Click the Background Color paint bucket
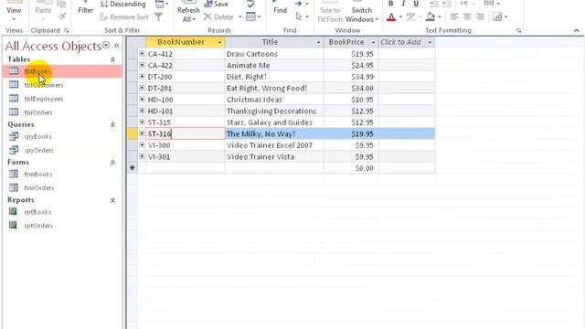This screenshot has height=329, width=585. coord(431,16)
